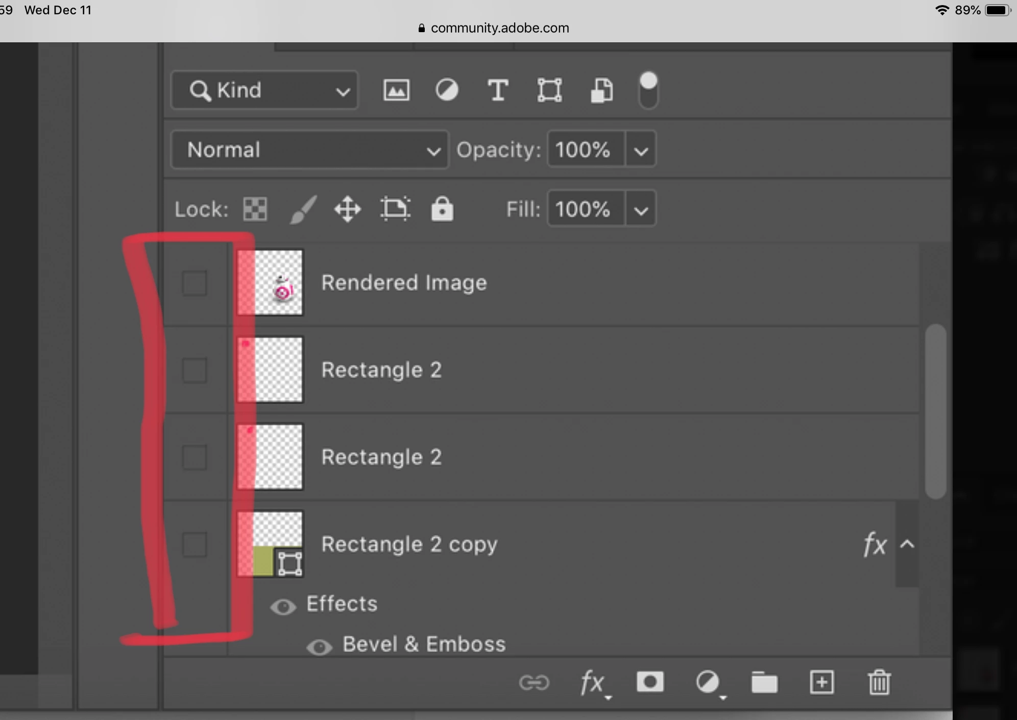
Task: Create a new layer with plus icon
Action: 822,682
